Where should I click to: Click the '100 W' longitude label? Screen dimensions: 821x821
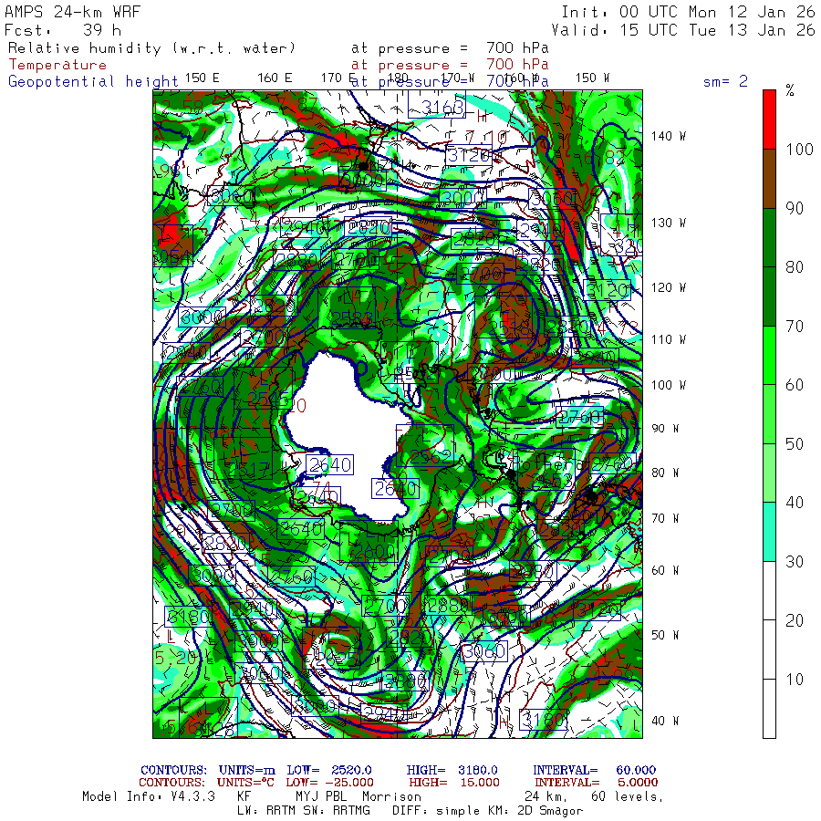(x=668, y=385)
